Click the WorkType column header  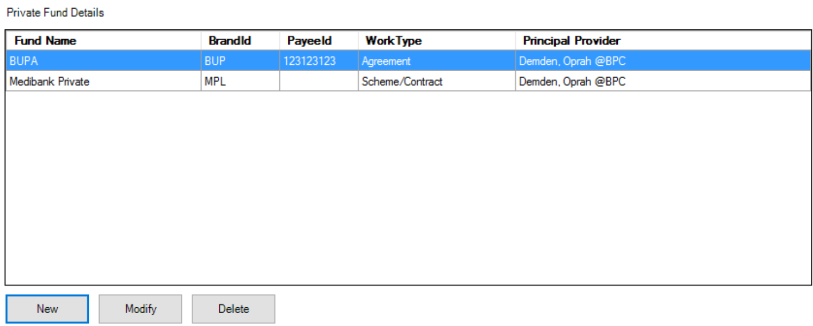pyautogui.click(x=436, y=41)
